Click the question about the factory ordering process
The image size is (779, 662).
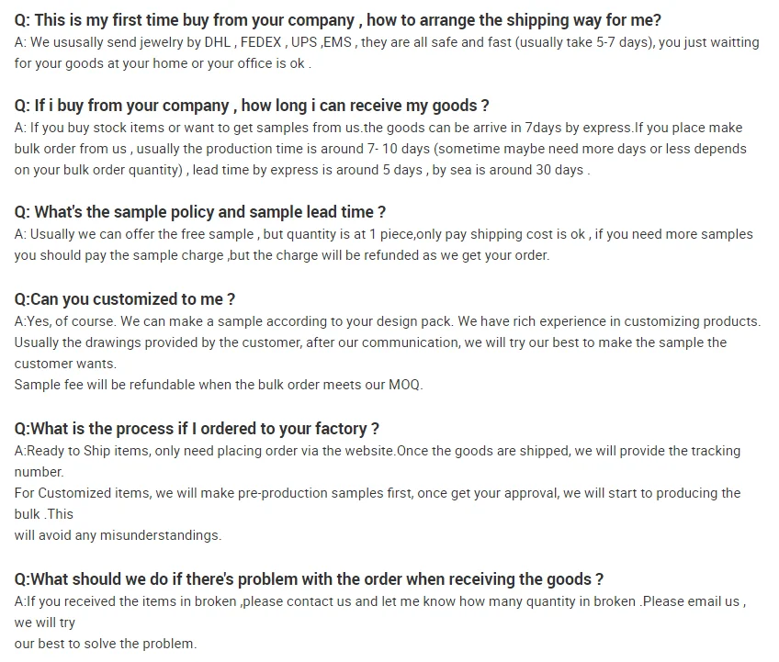(x=197, y=429)
